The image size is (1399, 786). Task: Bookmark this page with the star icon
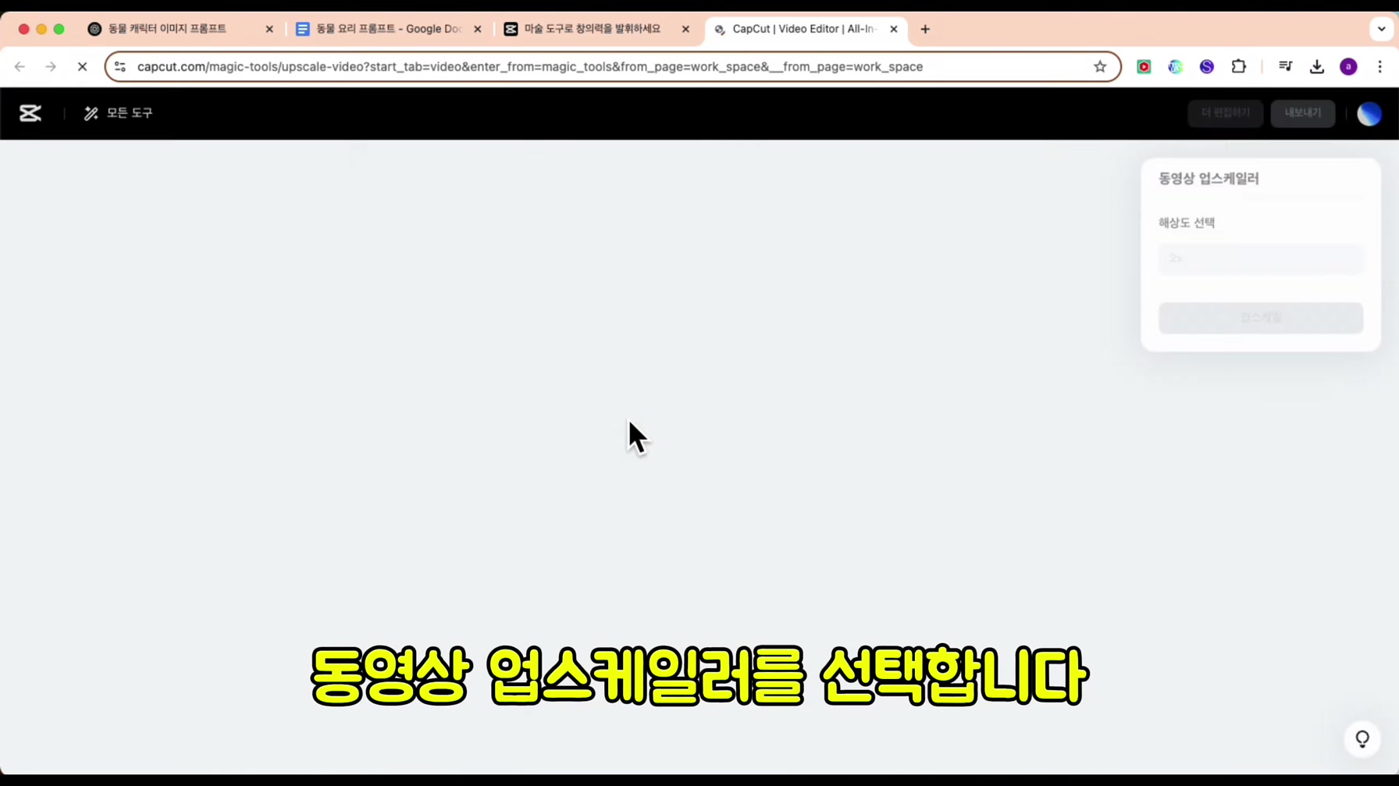(1100, 67)
